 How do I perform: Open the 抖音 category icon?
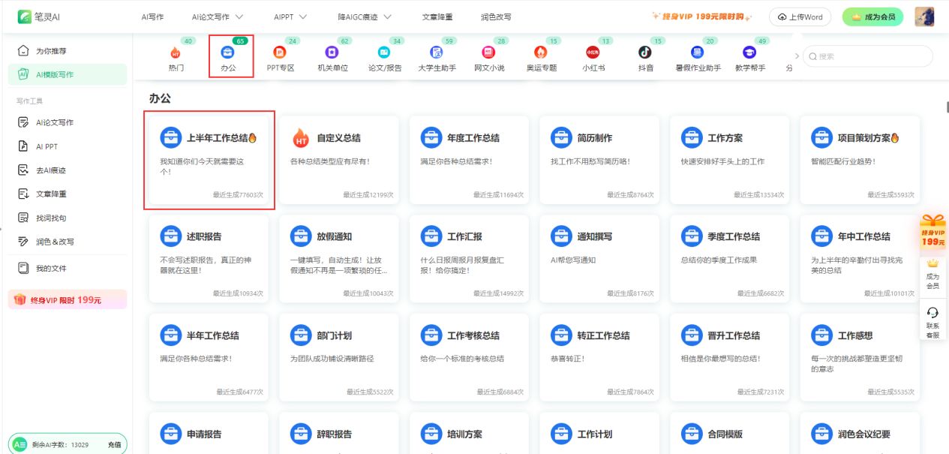[644, 53]
